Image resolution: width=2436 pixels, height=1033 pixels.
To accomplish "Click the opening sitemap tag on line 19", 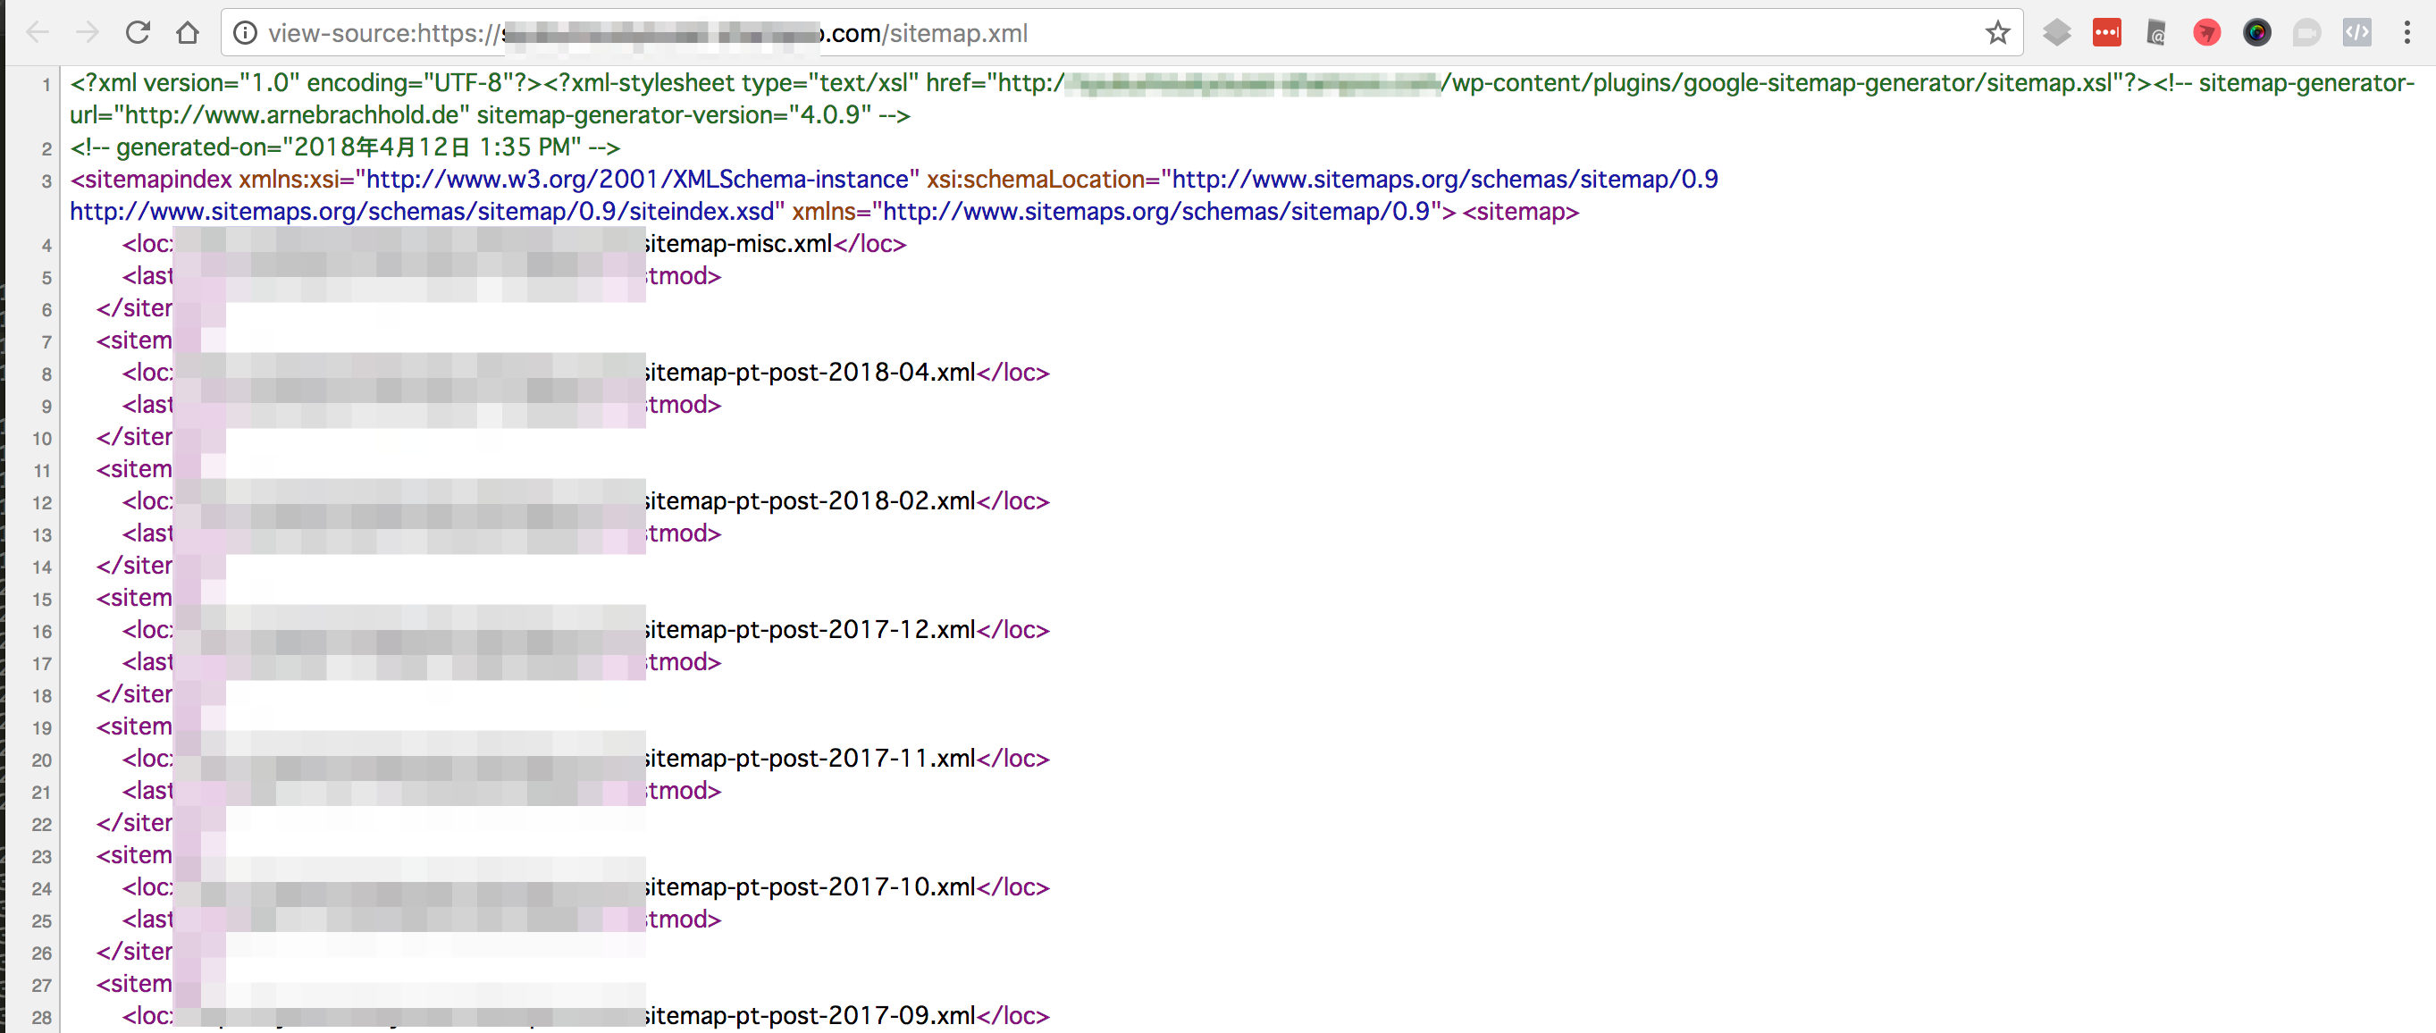I will [x=135, y=726].
